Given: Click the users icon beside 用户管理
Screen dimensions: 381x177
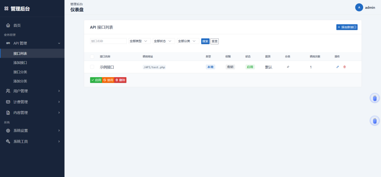Looking at the screenshot, I should pyautogui.click(x=8, y=91).
